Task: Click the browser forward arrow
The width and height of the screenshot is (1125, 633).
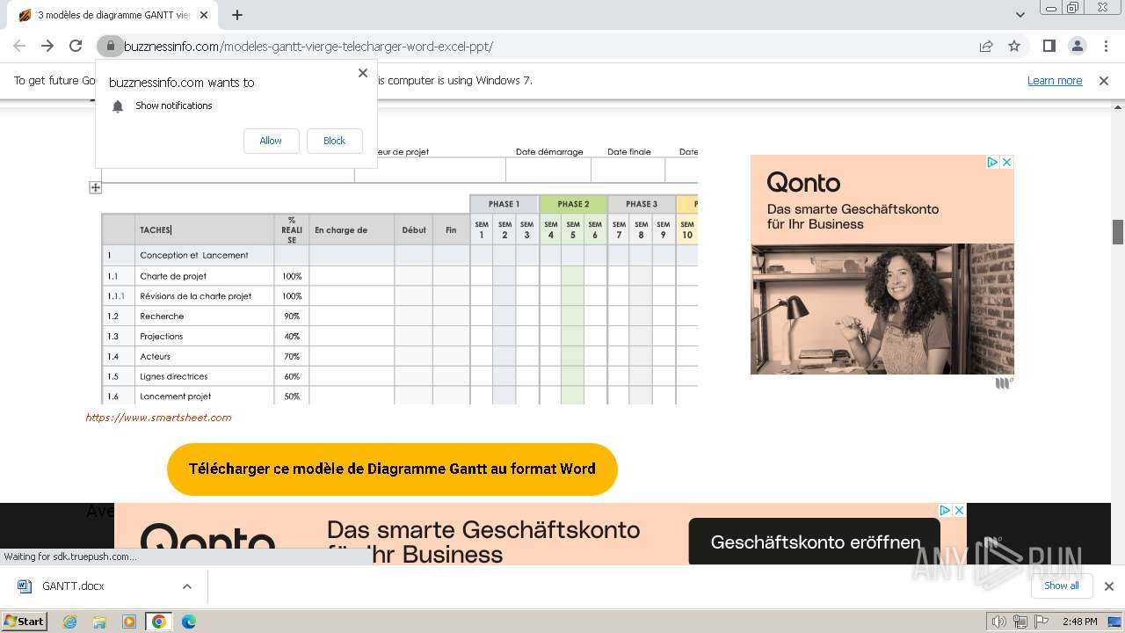Action: tap(47, 47)
